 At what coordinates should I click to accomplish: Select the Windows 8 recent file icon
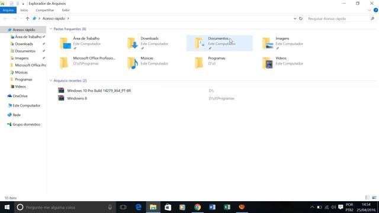[x=61, y=98]
